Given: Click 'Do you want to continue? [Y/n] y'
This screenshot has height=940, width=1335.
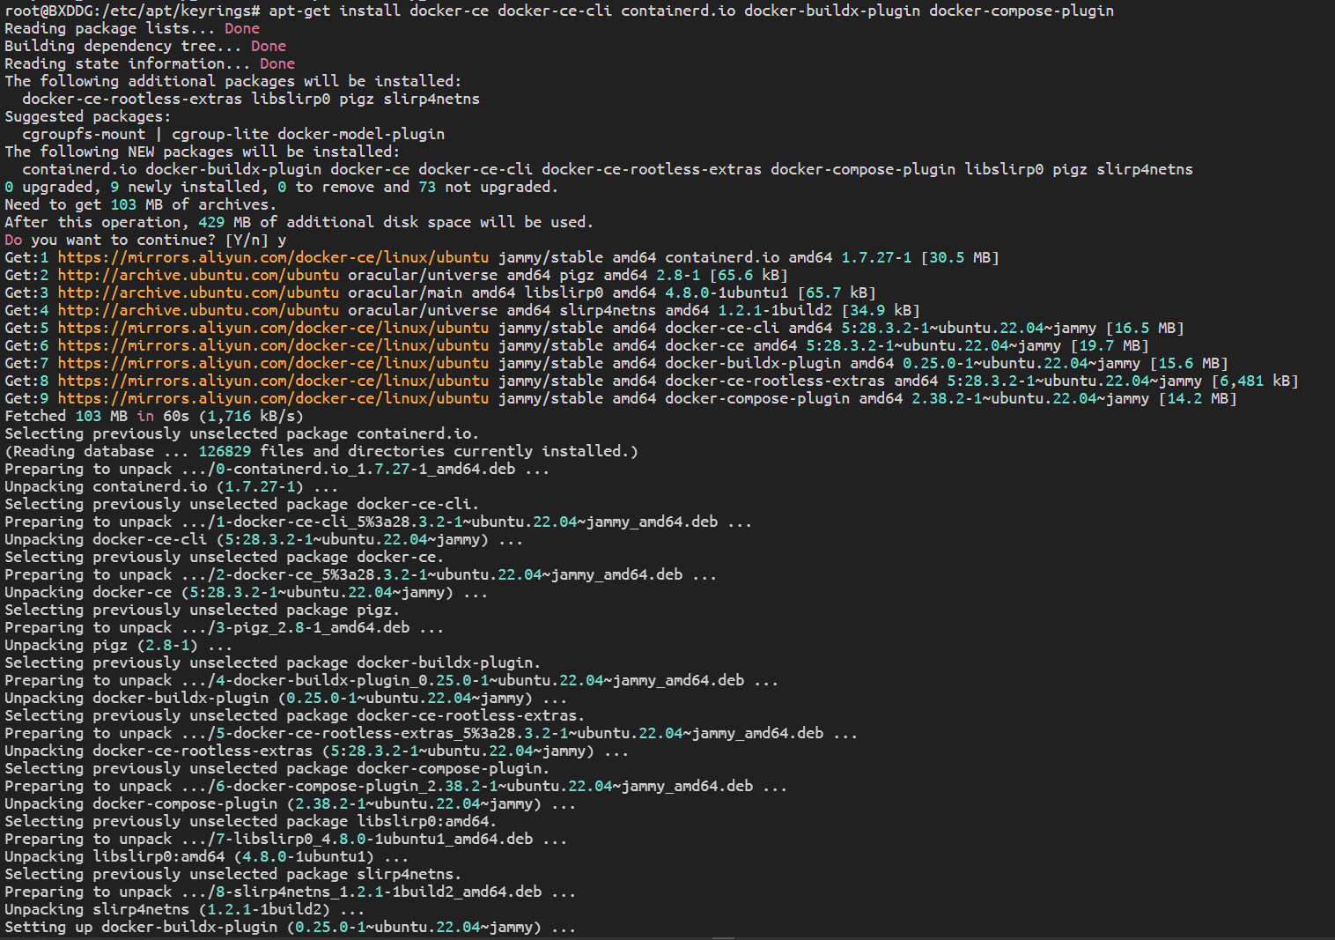Looking at the screenshot, I should (x=145, y=240).
